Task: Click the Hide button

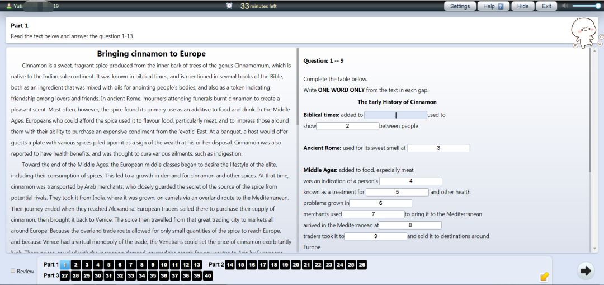Action: (x=522, y=6)
